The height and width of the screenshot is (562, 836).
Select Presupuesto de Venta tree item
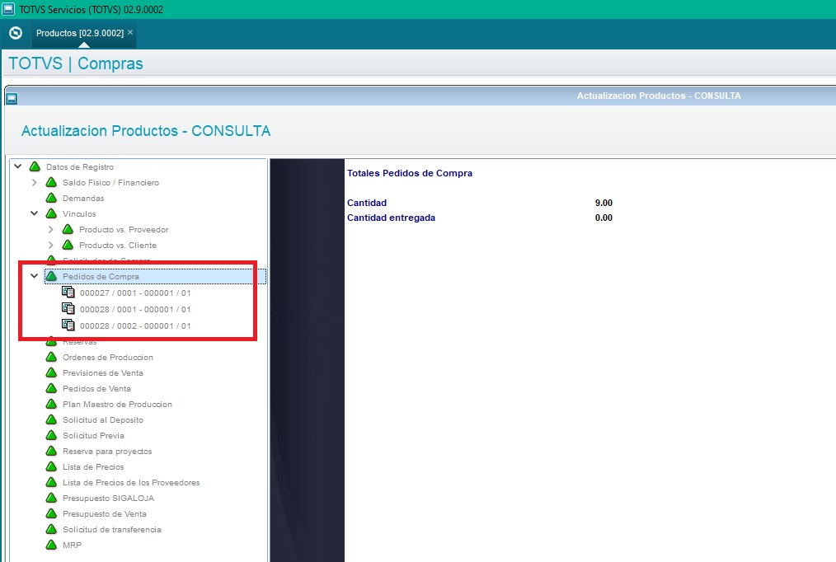[x=105, y=513]
